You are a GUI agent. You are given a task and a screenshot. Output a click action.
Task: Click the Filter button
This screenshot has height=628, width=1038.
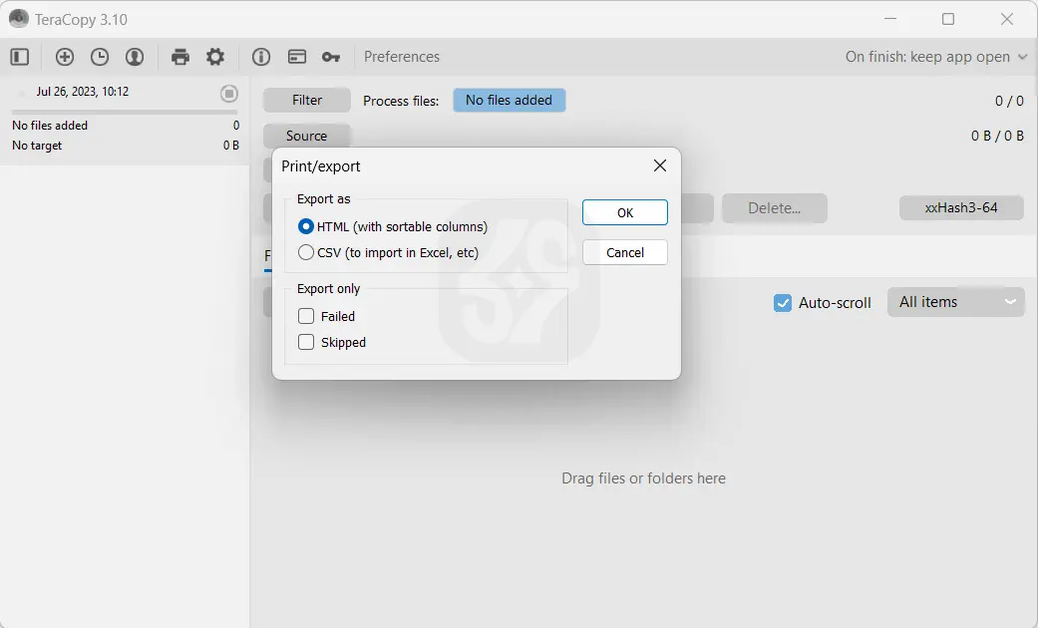307,100
